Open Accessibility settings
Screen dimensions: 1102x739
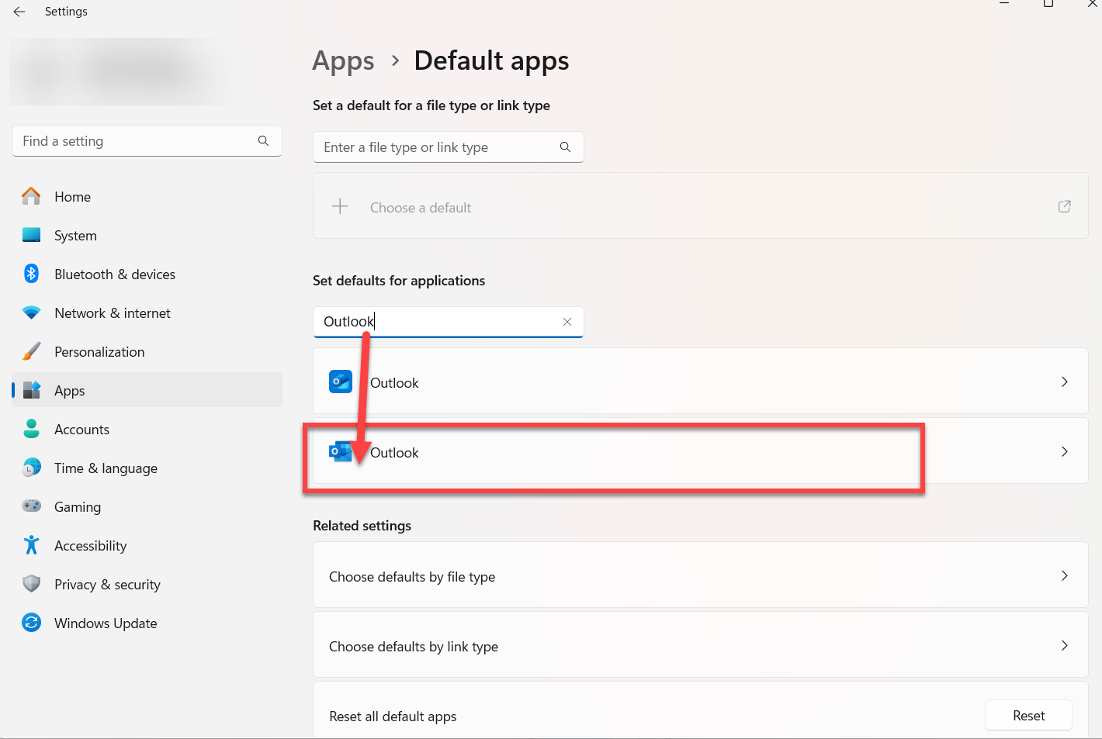(x=147, y=545)
